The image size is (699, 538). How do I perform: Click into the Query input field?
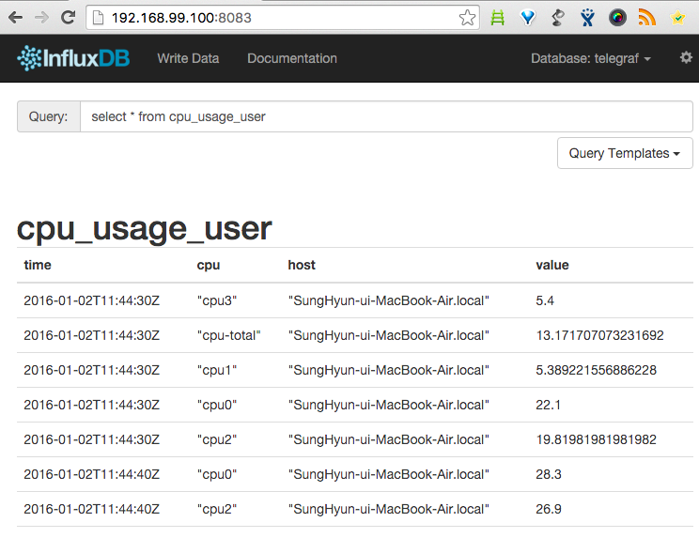click(x=386, y=116)
